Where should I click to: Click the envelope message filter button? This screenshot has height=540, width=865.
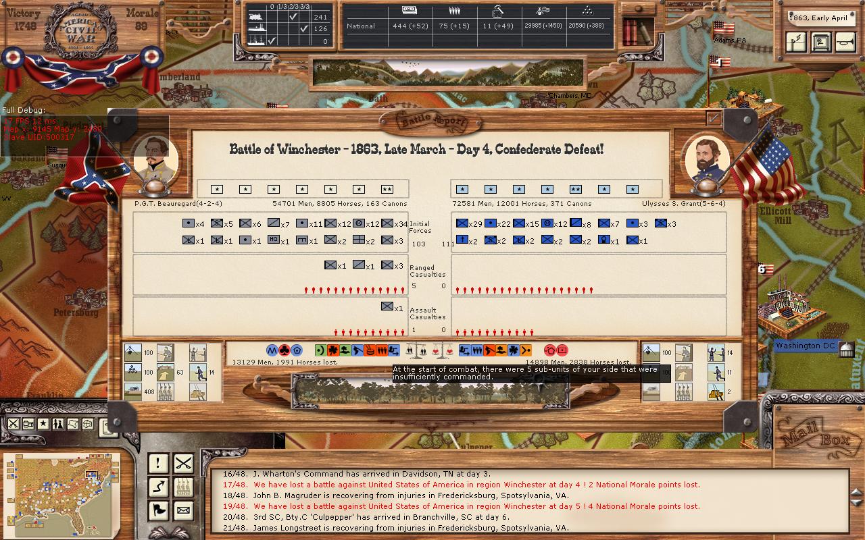click(x=183, y=510)
